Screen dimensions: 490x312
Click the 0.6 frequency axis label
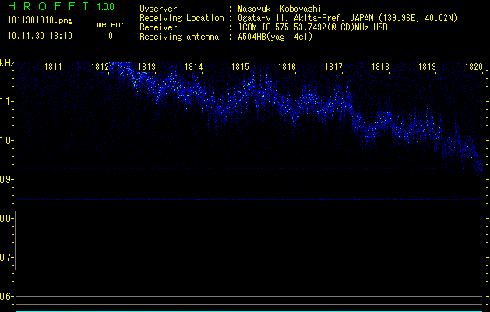[7, 296]
